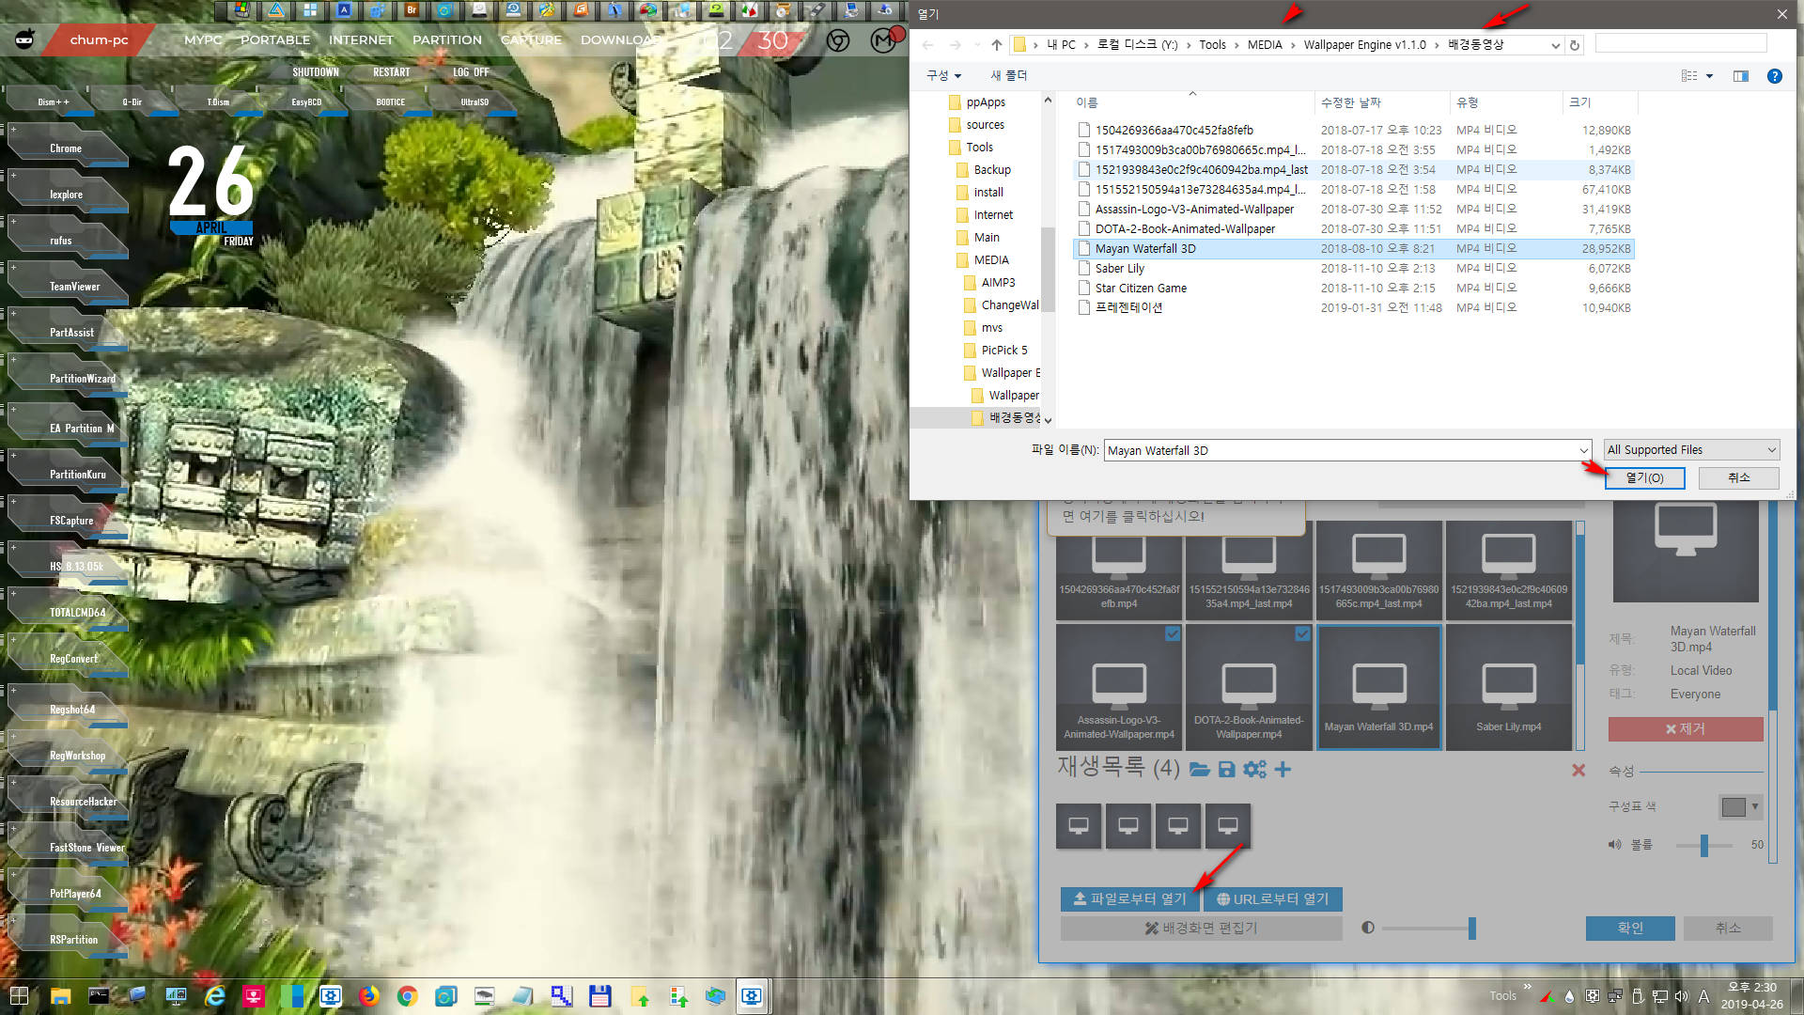
Task: Click SHUTDOWN on the desktop bar
Action: 316,72
